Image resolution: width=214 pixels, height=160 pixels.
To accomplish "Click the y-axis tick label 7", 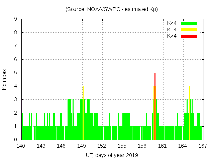I will click(x=16, y=46).
